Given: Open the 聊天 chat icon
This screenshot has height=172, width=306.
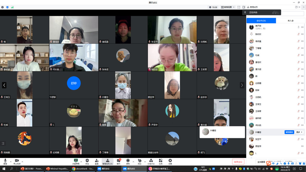Looking at the screenshot, I should pos(118,160).
